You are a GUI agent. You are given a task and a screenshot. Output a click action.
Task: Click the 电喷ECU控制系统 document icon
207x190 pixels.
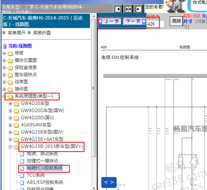coord(22,168)
